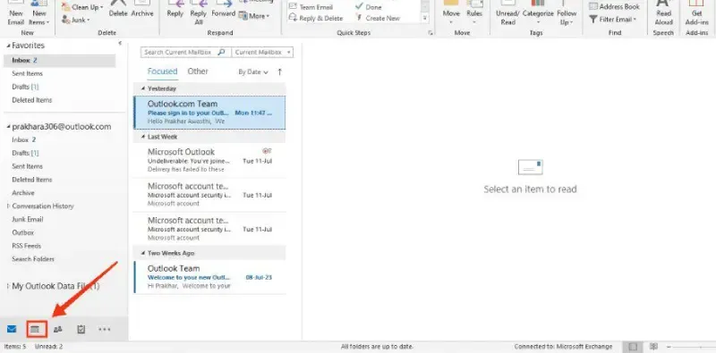
Task: Reverse sort order with the arrow
Action: pyautogui.click(x=279, y=71)
